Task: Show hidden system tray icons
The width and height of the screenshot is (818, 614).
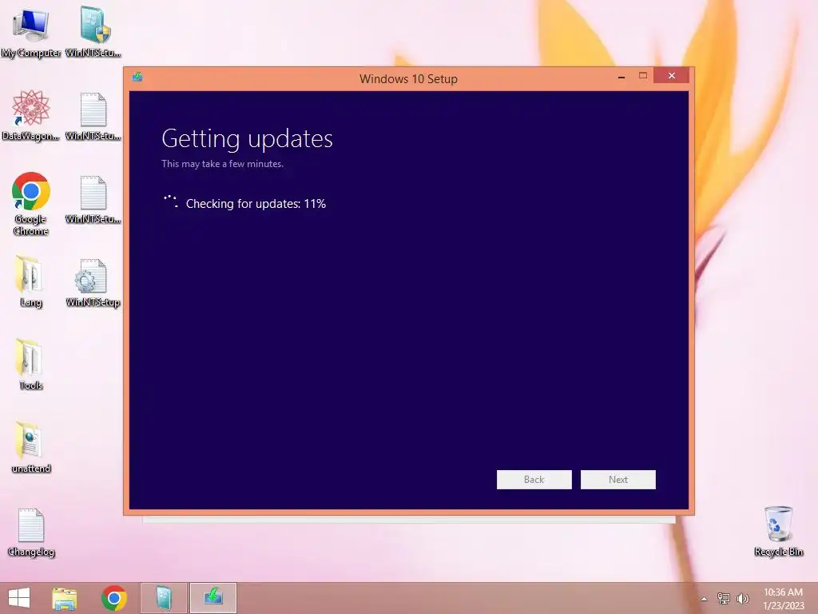Action: click(705, 599)
